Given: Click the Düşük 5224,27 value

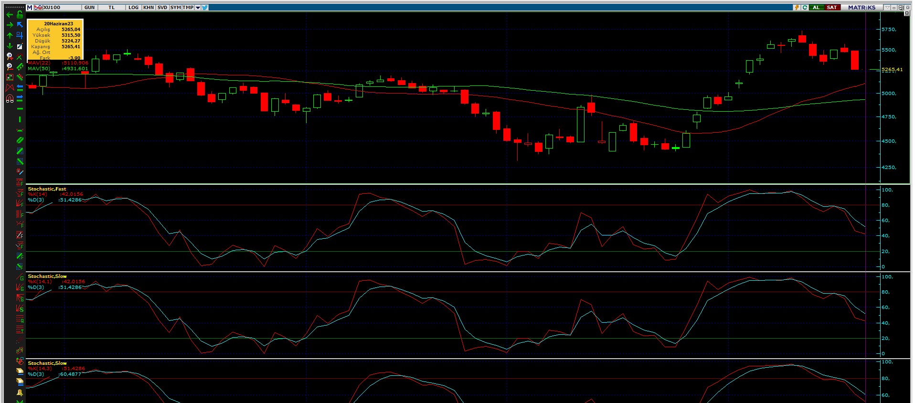Looking at the screenshot, I should [71, 41].
